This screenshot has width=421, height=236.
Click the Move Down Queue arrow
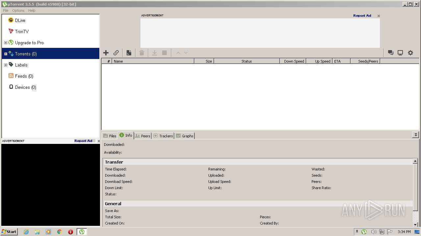click(186, 53)
